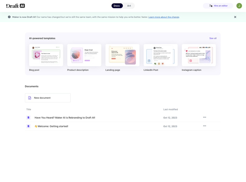Click the new document icon in the Documents section

[x=29, y=97]
